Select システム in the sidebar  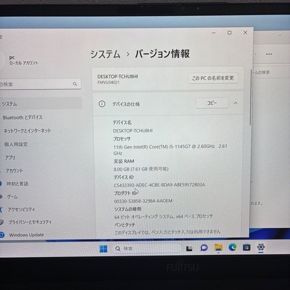pyautogui.click(x=41, y=104)
